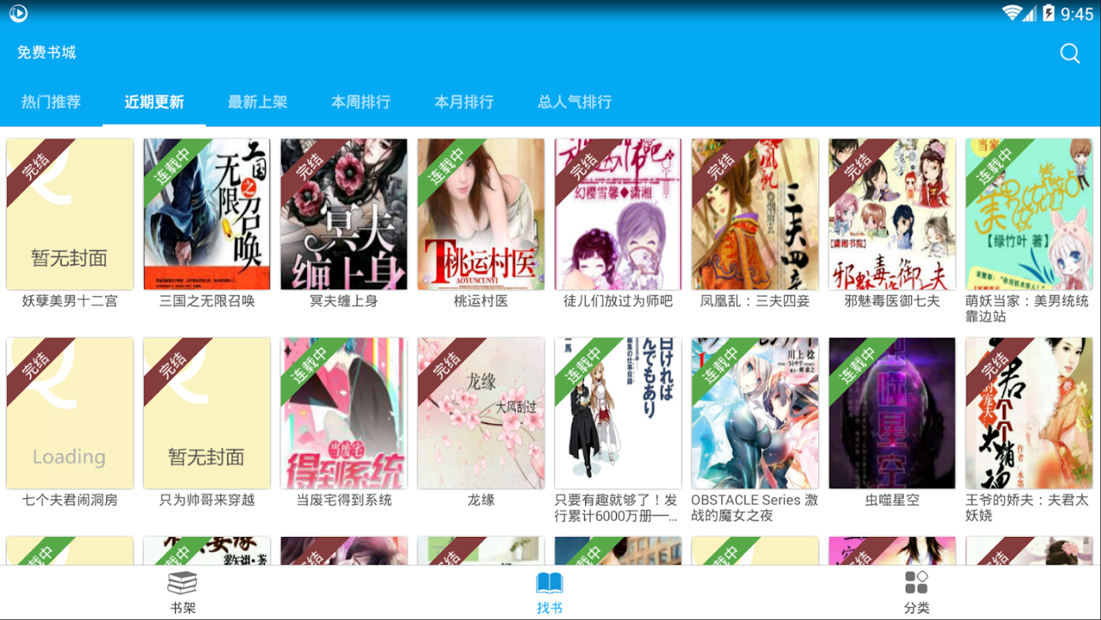This screenshot has width=1101, height=620.
Task: Open cover of 王爷的娇夫 book
Action: tap(1030, 413)
